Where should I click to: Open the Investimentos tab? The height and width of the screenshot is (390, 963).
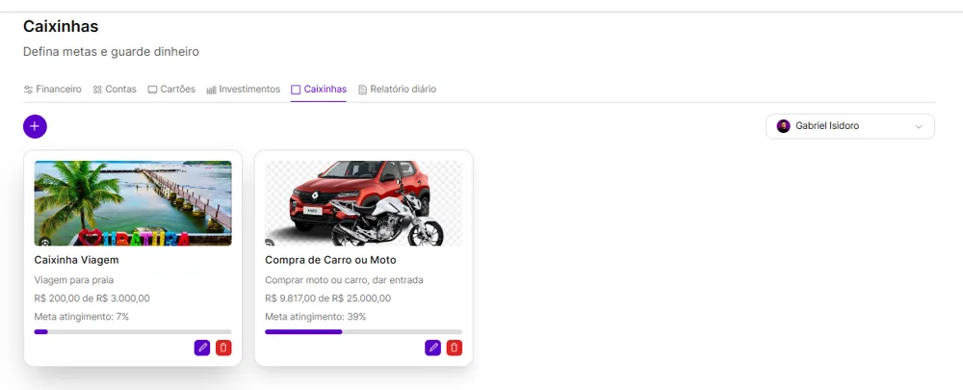point(244,89)
